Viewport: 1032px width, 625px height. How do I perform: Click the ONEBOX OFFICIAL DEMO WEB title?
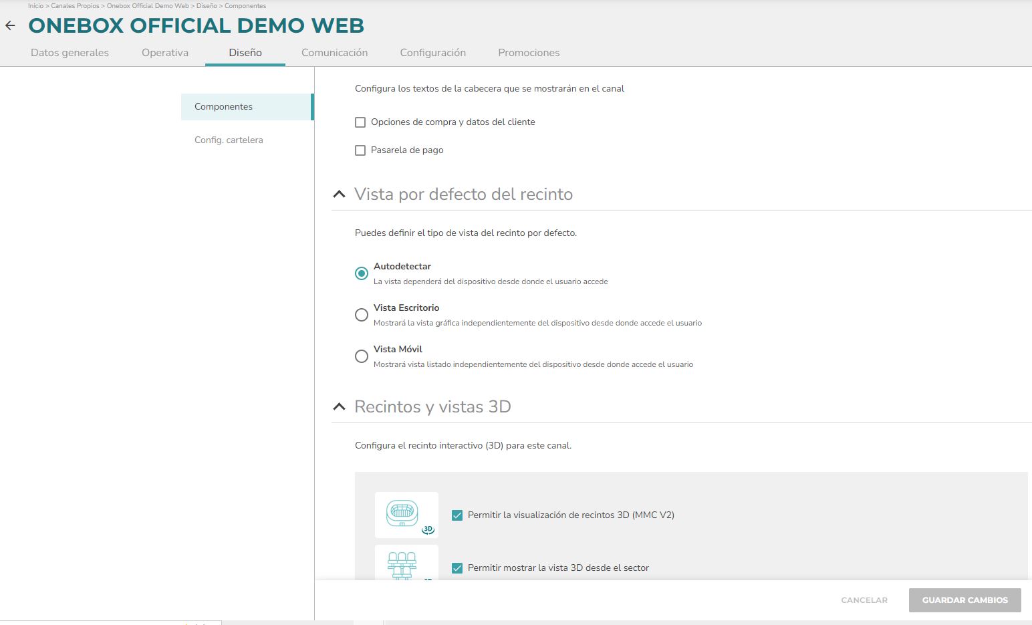(x=197, y=26)
